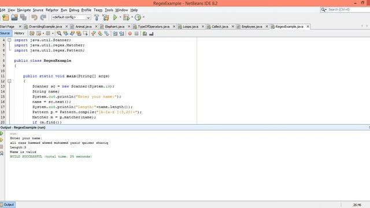Click the Uncomment lines icon
This screenshot has height=208, width=370.
point(151,34)
